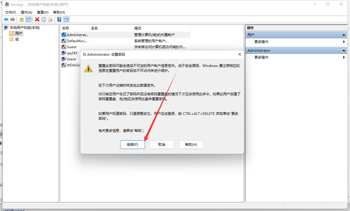Toggle the Show/Hide Console Tree toolbar icon
Image resolution: width=350 pixels, height=211 pixels.
click(x=28, y=19)
